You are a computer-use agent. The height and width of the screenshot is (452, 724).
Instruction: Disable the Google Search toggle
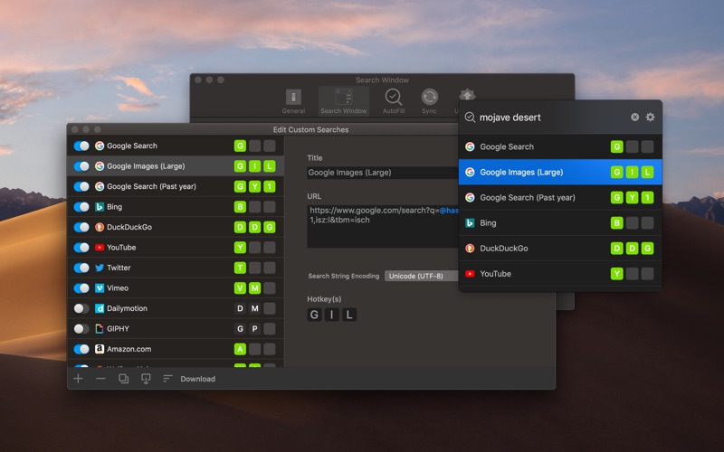[81, 146]
